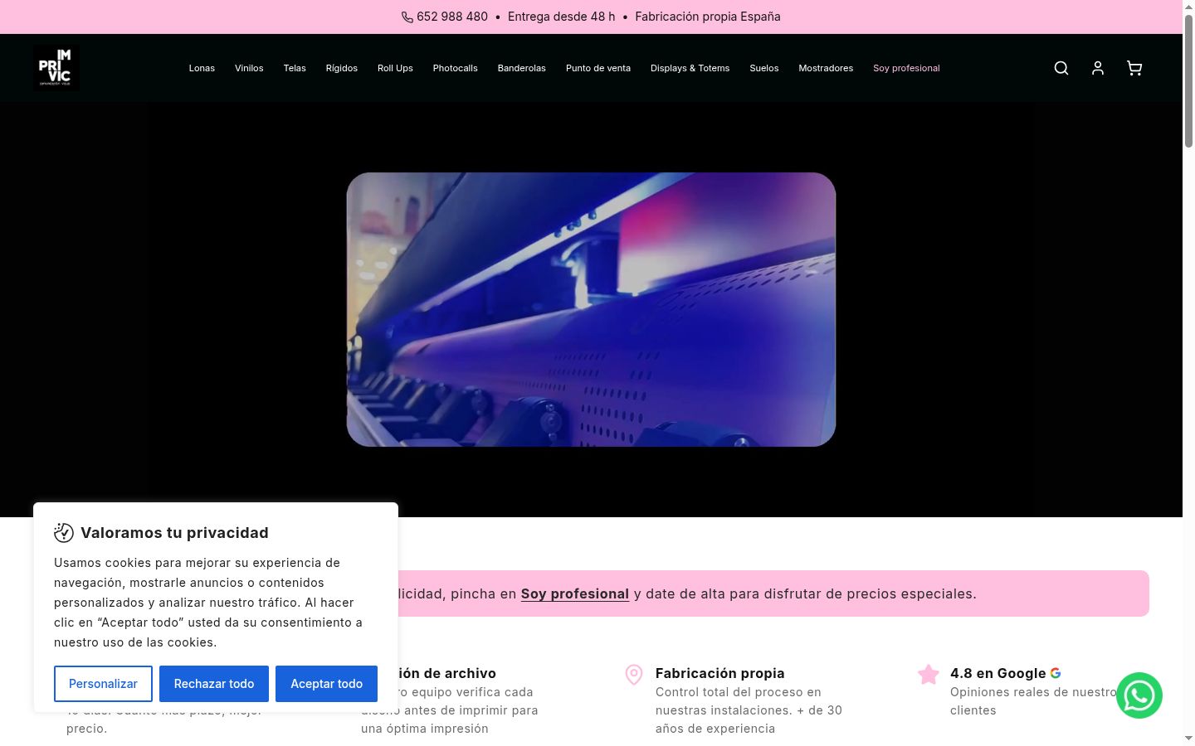This screenshot has height=746, width=1195.
Task: Click the location pin icon beside Fabricación propia
Action: coord(634,675)
